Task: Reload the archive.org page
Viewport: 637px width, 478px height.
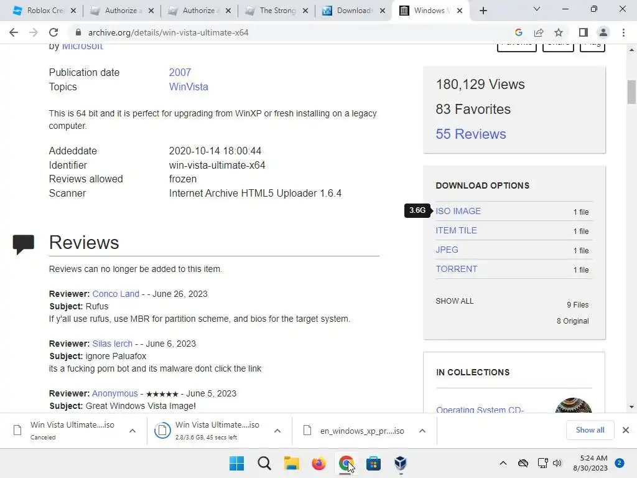Action: [53, 32]
